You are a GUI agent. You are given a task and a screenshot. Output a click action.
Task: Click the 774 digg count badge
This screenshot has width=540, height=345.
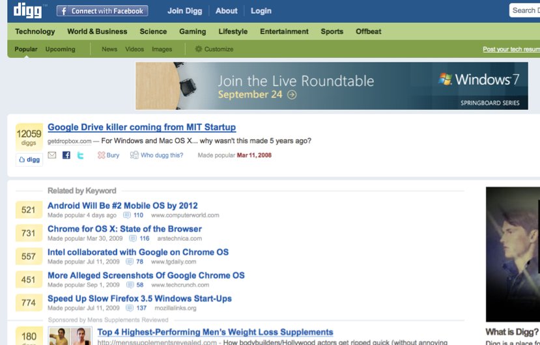tap(29, 303)
